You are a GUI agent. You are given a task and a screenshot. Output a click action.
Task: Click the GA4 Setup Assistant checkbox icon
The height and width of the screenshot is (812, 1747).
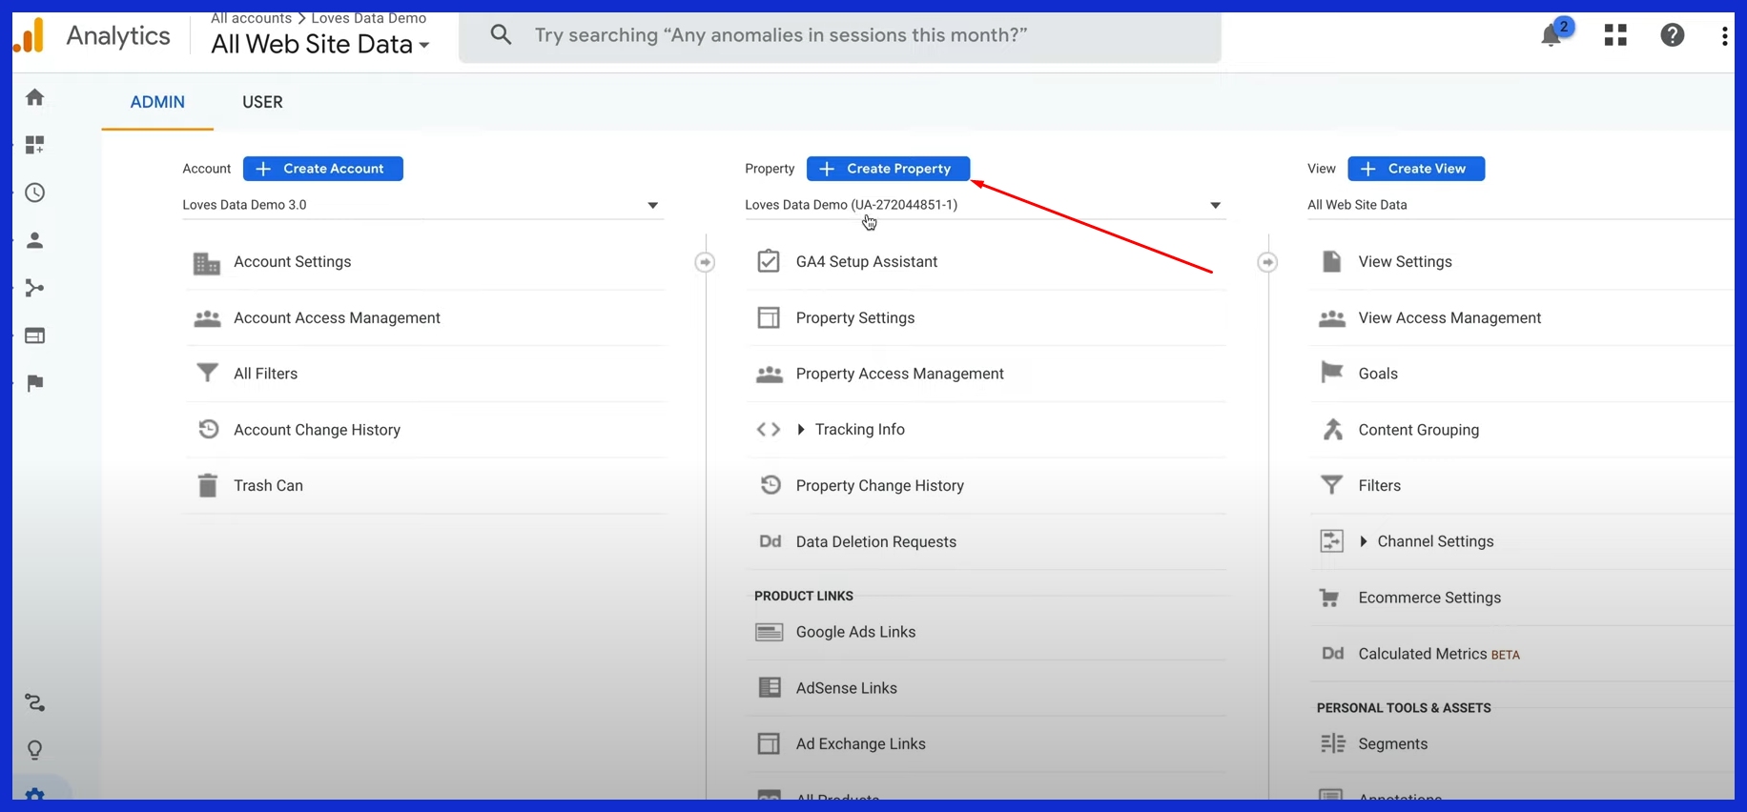click(x=769, y=261)
